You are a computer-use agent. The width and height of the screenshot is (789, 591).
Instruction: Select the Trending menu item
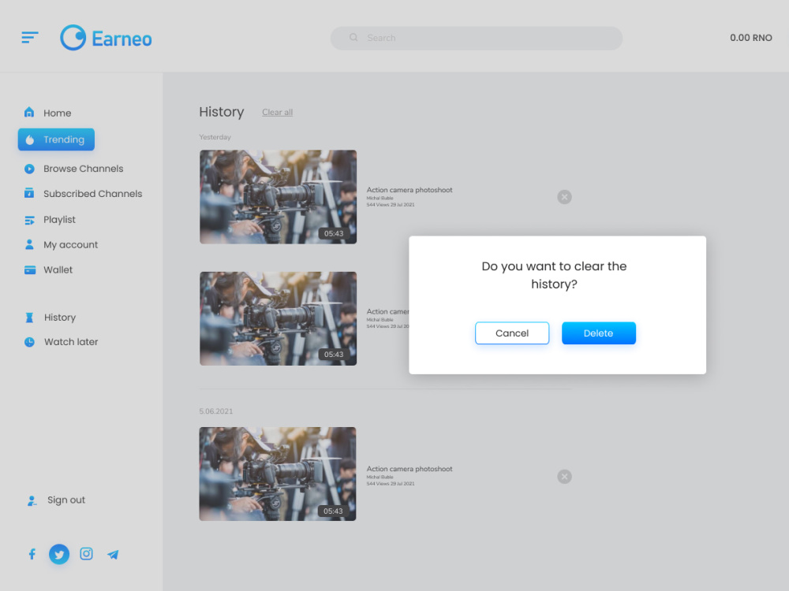(56, 139)
